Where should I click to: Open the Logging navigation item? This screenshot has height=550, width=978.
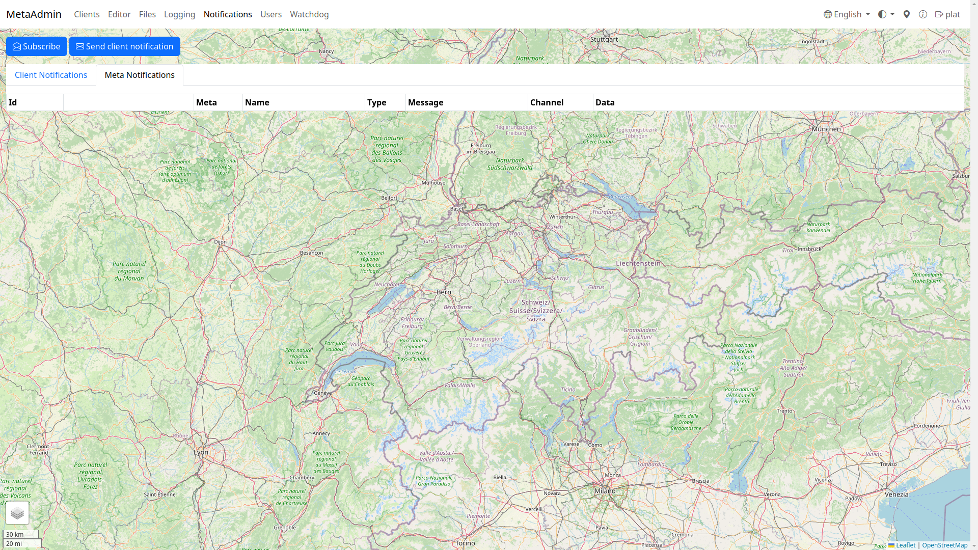(x=179, y=14)
